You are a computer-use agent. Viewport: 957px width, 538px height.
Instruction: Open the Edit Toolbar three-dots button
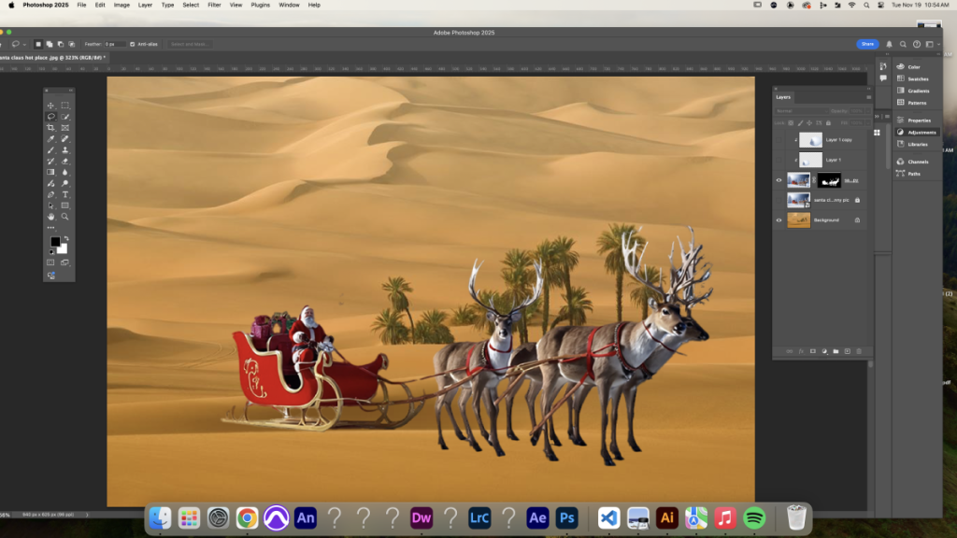50,228
